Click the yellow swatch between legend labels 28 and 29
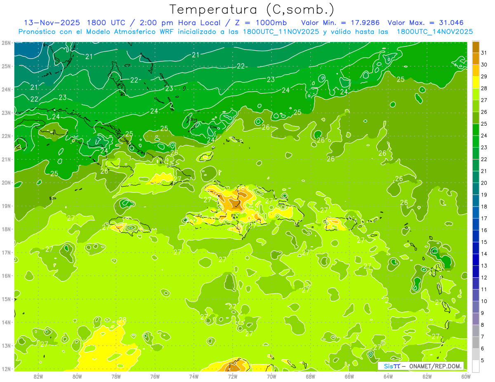Screen dimensions: 495x382 pyautogui.click(x=476, y=82)
